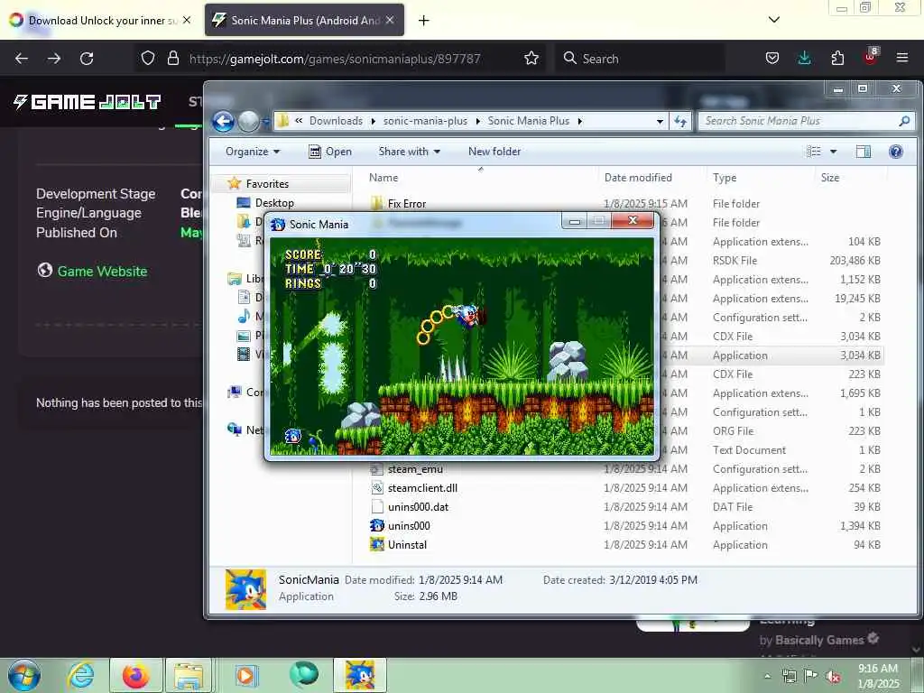Select the Fix Error folder
Viewport: 924px width, 693px height.
[407, 204]
